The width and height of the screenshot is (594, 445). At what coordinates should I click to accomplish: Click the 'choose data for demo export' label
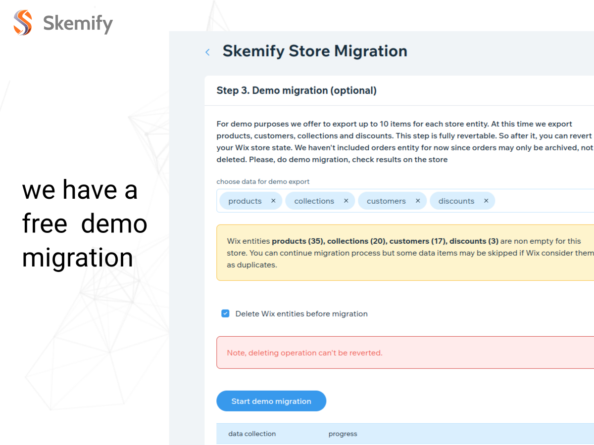tap(263, 181)
